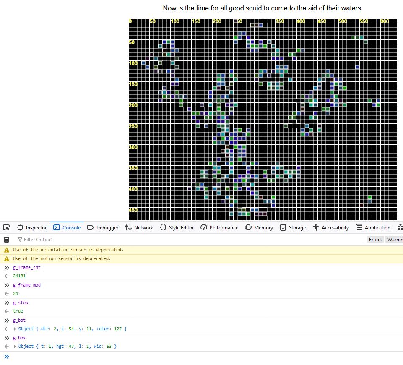
Task: Open the Performance panel
Action: click(219, 228)
